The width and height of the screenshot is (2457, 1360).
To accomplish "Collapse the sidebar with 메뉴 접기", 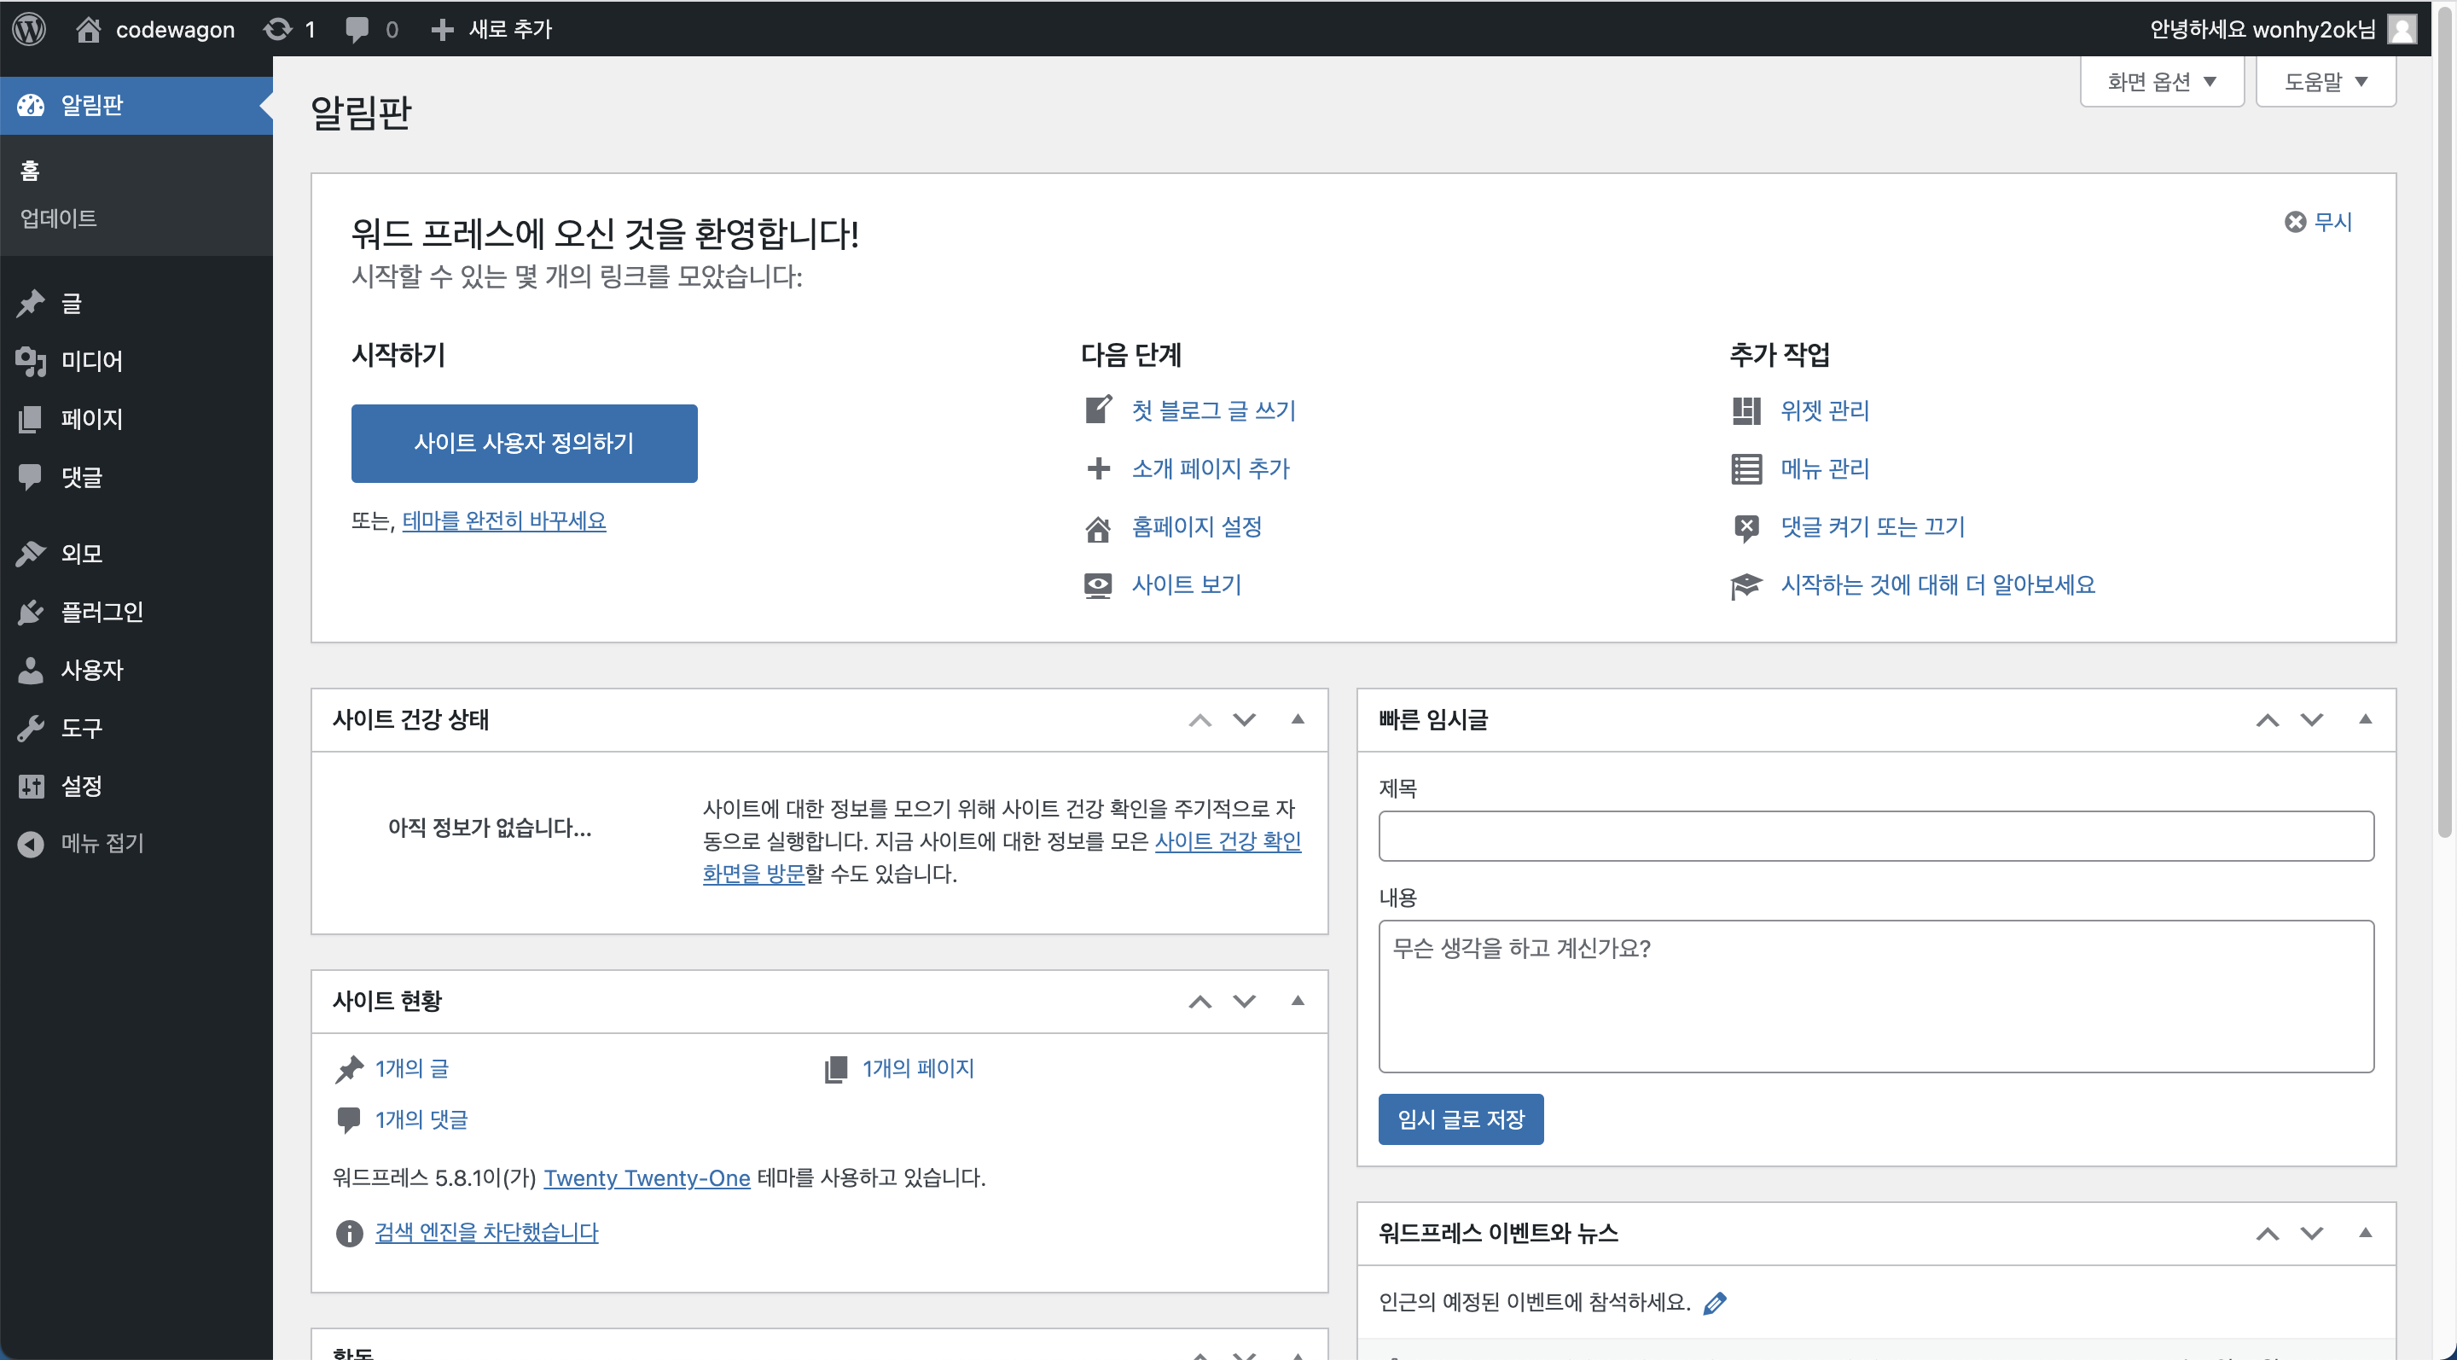I will 102,843.
